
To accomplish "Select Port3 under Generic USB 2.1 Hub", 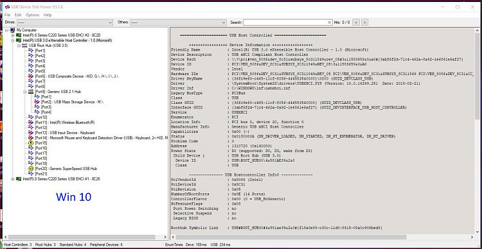I will coord(46,107).
